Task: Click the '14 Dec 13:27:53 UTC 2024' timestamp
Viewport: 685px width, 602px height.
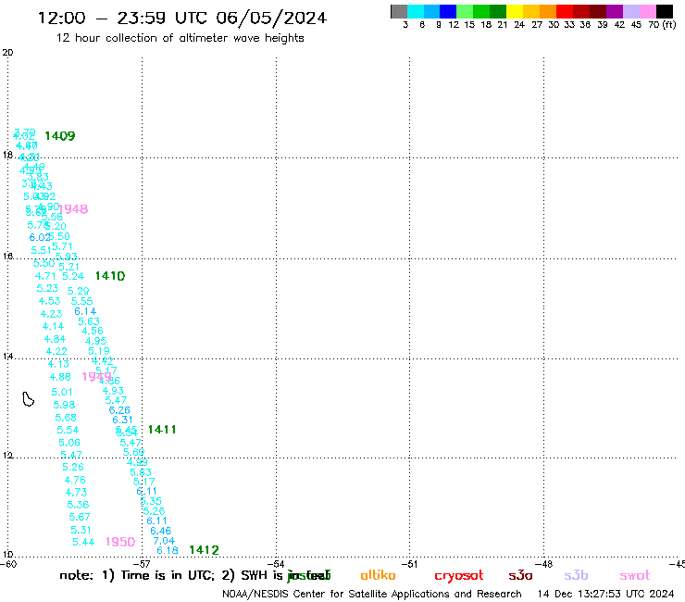Action: click(606, 594)
